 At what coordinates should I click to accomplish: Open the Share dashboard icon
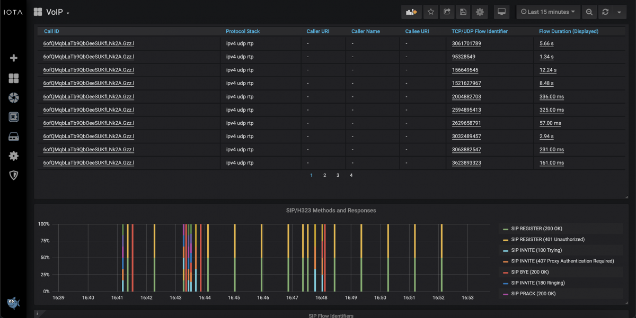(447, 12)
